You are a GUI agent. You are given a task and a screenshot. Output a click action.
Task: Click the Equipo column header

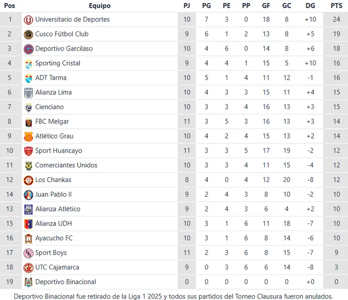99,6
